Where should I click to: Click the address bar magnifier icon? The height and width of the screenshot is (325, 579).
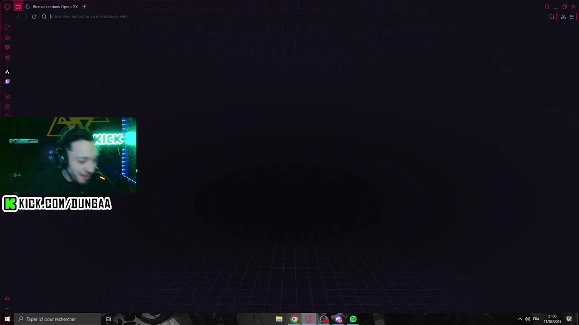[x=44, y=17]
